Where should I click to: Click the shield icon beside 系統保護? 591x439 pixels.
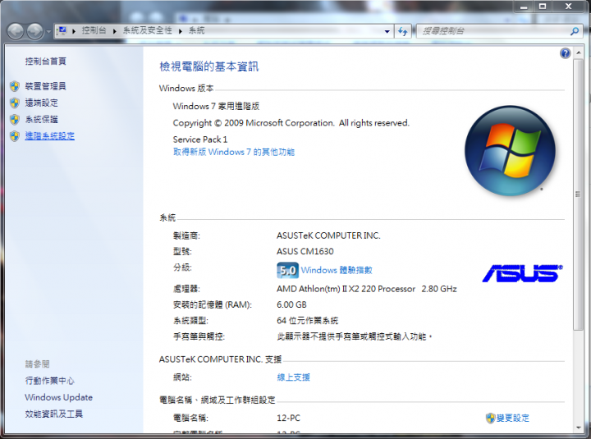point(15,120)
